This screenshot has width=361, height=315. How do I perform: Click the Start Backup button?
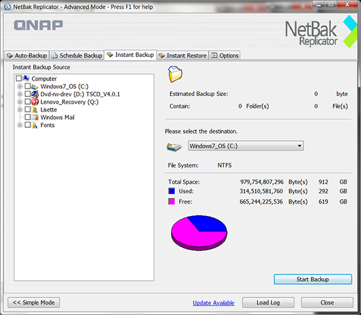tap(313, 279)
